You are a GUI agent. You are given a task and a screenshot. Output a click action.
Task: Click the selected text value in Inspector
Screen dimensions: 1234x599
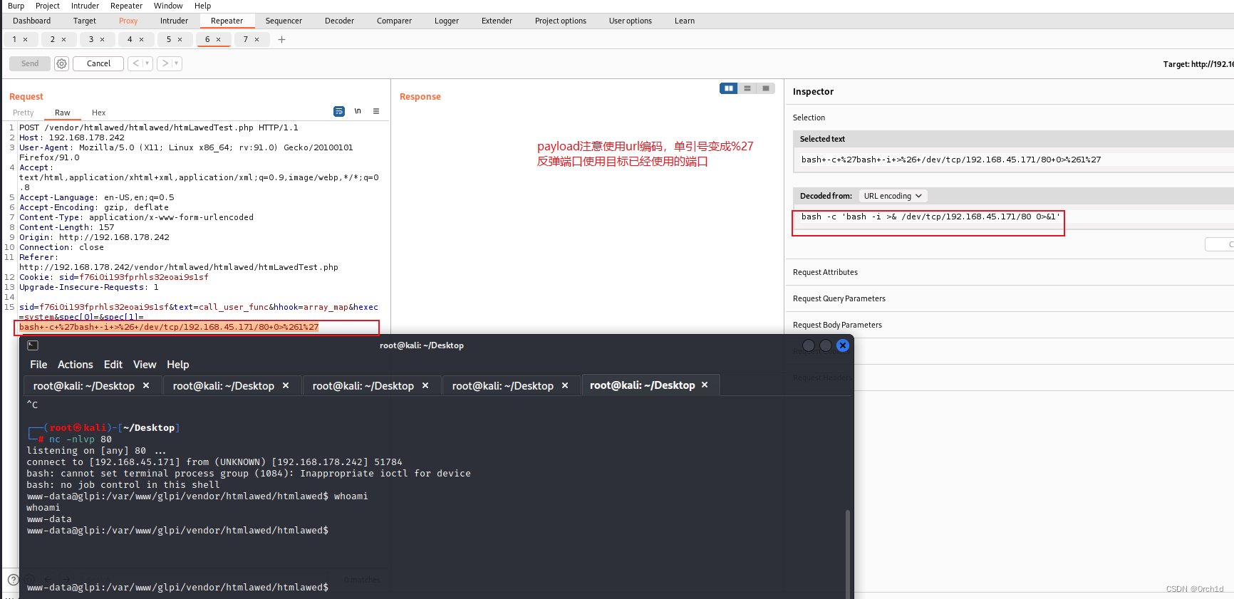coord(951,160)
